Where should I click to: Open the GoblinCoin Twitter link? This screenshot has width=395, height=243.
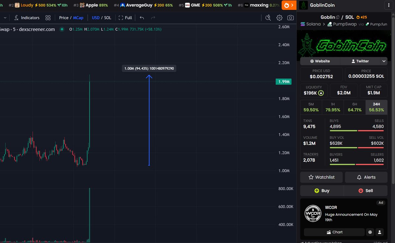pos(360,61)
